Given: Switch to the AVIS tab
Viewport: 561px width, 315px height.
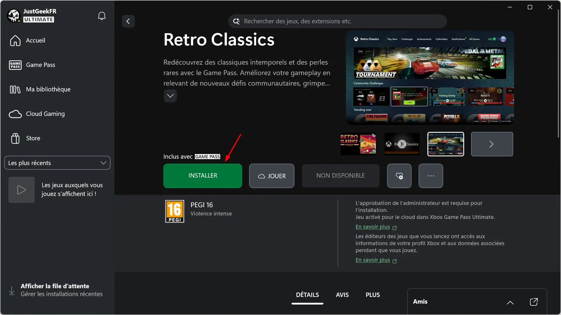Looking at the screenshot, I should click(x=342, y=295).
